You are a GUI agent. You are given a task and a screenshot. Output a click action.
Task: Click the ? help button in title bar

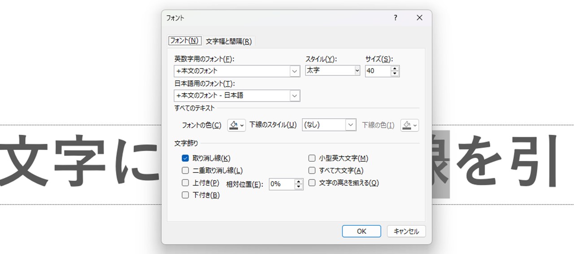pyautogui.click(x=396, y=18)
